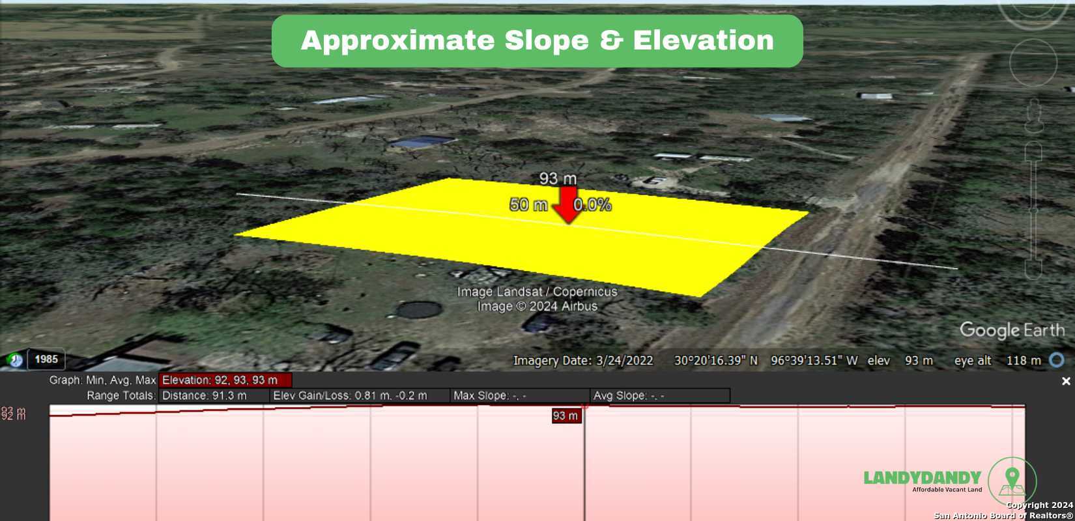Image resolution: width=1075 pixels, height=521 pixels.
Task: Click the historical imagery clock icon
Action: pos(15,359)
